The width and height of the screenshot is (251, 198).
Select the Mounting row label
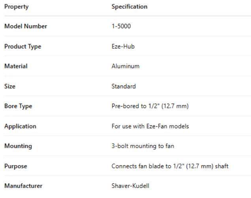tap(18, 146)
